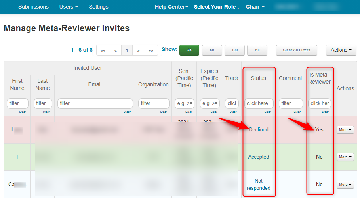Open the Settings page
Viewport: 360px width, 198px height.
click(99, 7)
